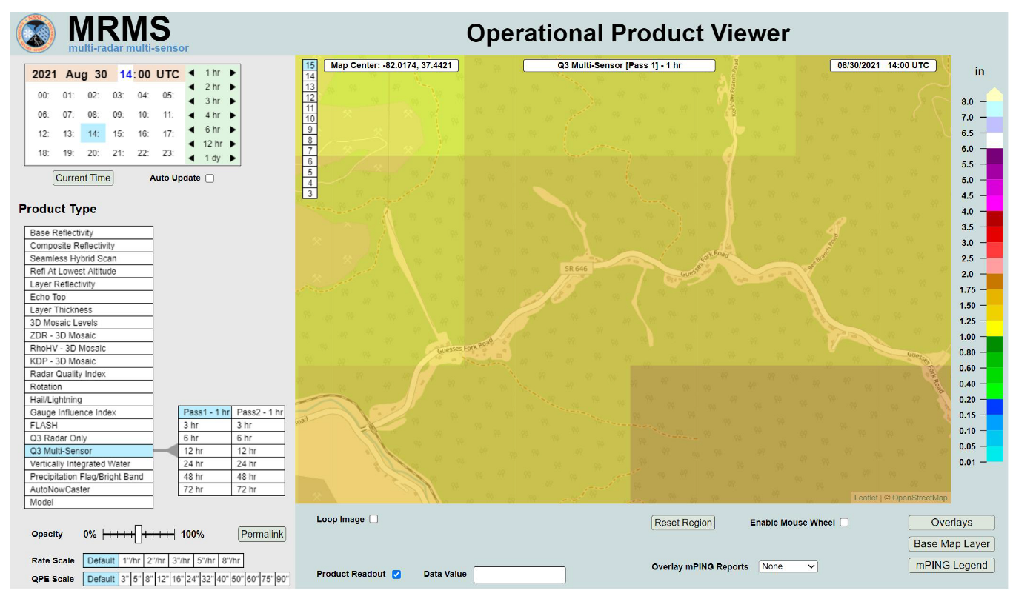Click the Reset Region button

pos(682,523)
